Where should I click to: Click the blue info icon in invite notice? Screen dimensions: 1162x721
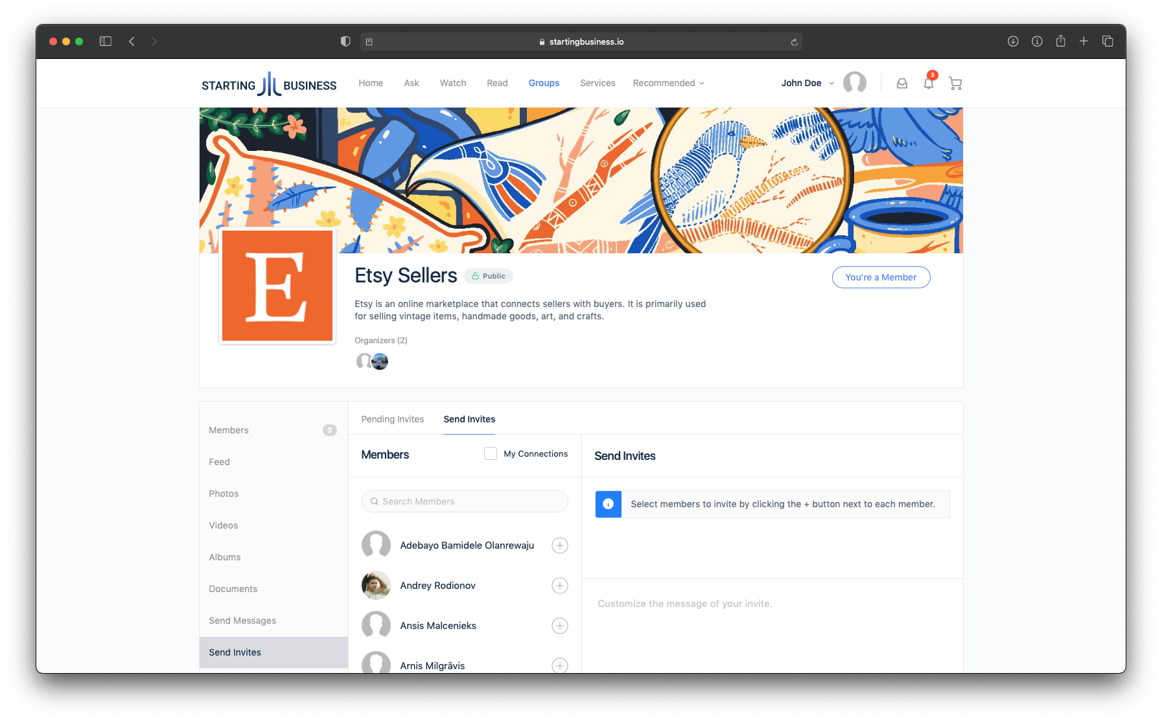pos(609,504)
